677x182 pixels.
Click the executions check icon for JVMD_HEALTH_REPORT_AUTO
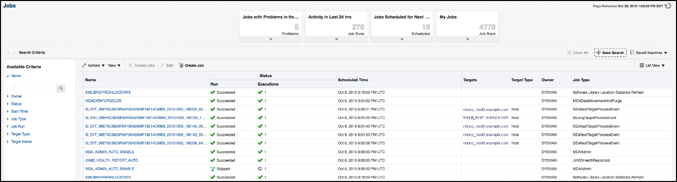tap(260, 160)
